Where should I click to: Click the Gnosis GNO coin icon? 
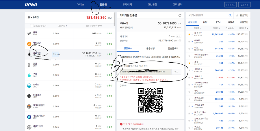(29, 86)
